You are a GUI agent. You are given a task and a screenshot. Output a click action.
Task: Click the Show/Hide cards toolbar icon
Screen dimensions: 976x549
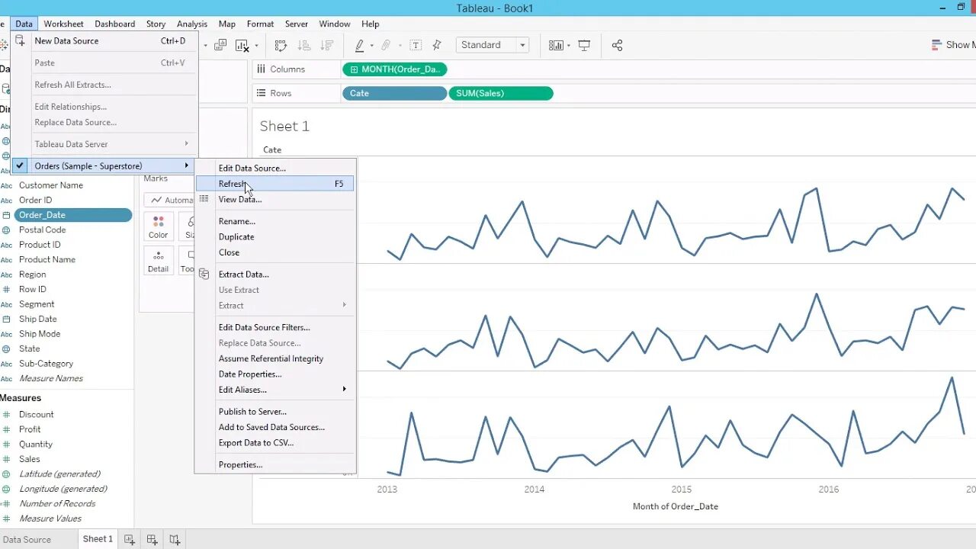[x=556, y=45]
